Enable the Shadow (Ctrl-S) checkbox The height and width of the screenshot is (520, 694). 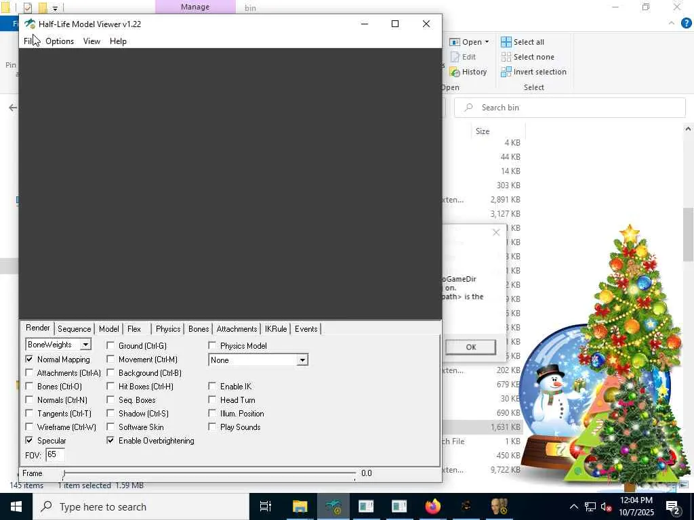pyautogui.click(x=110, y=414)
